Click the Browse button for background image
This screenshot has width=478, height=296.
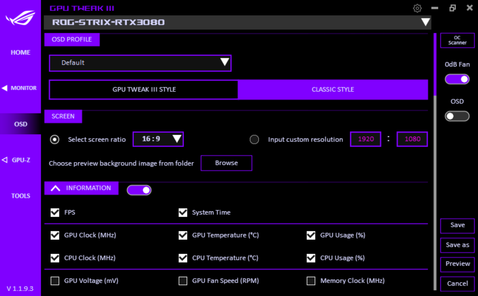[x=226, y=163]
